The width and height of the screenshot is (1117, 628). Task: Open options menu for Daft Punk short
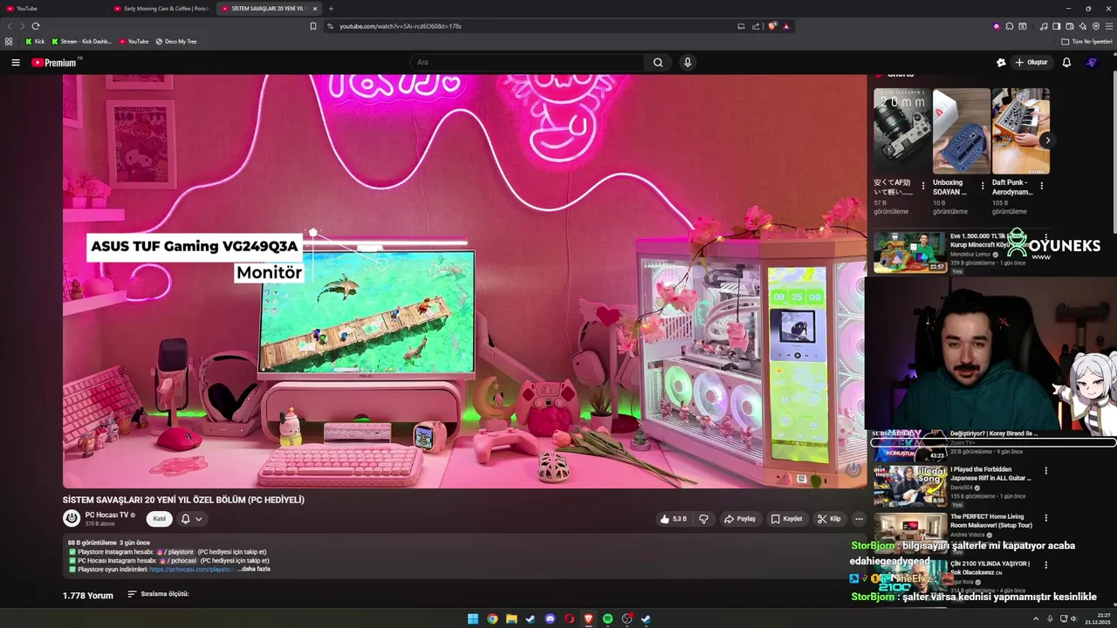[x=1041, y=186]
